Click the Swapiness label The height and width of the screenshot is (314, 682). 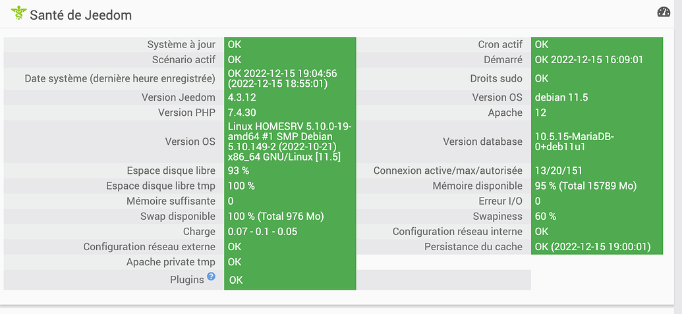tap(498, 217)
